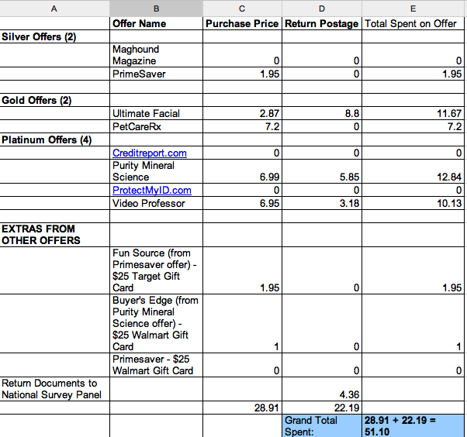Select the Silver Offers (2) cell
The width and height of the screenshot is (467, 437).
44,36
